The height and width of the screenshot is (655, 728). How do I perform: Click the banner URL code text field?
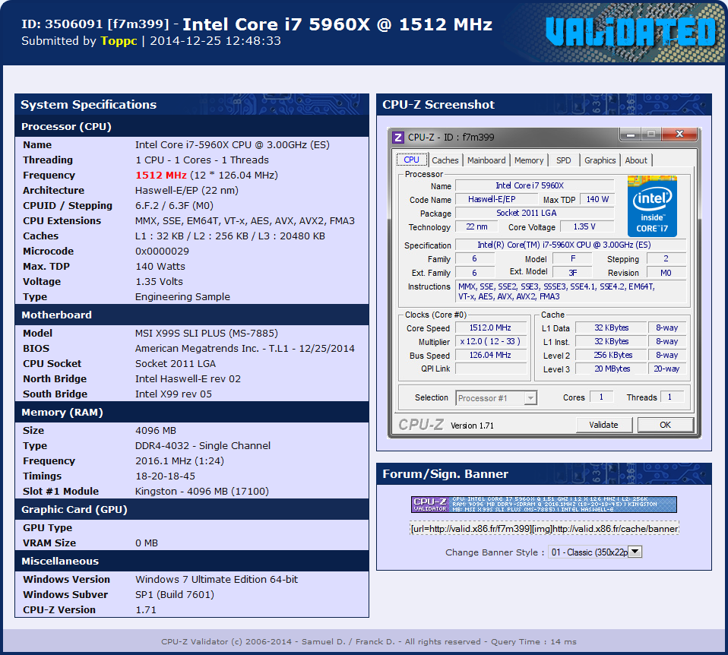(x=544, y=529)
